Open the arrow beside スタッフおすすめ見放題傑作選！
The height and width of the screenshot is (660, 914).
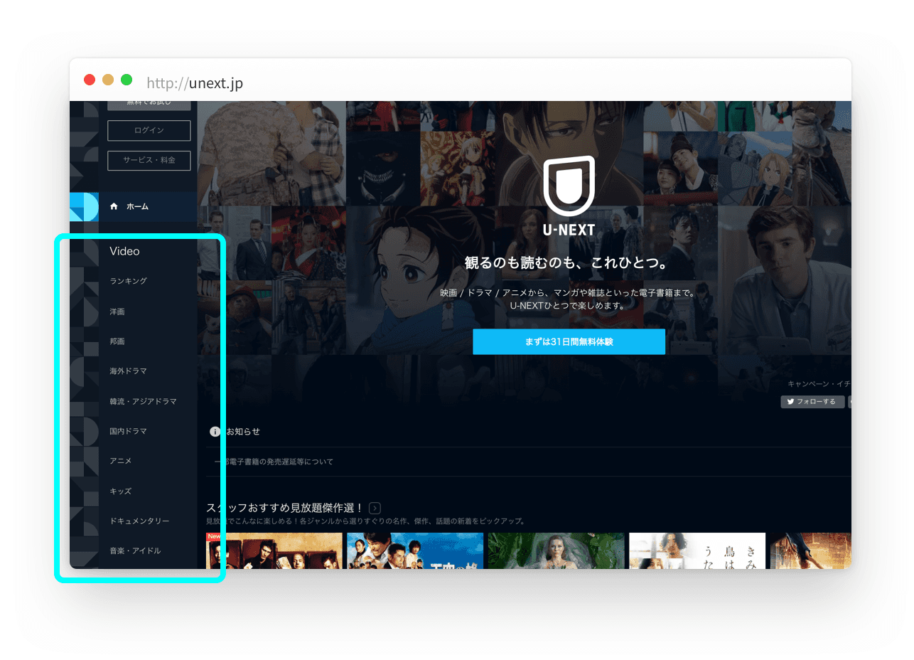coord(375,508)
